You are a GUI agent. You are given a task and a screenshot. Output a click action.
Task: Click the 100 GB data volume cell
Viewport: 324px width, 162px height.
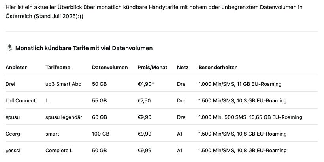(x=101, y=134)
